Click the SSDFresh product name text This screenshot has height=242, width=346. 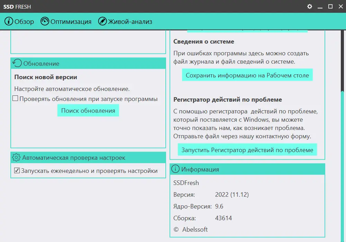point(186,183)
